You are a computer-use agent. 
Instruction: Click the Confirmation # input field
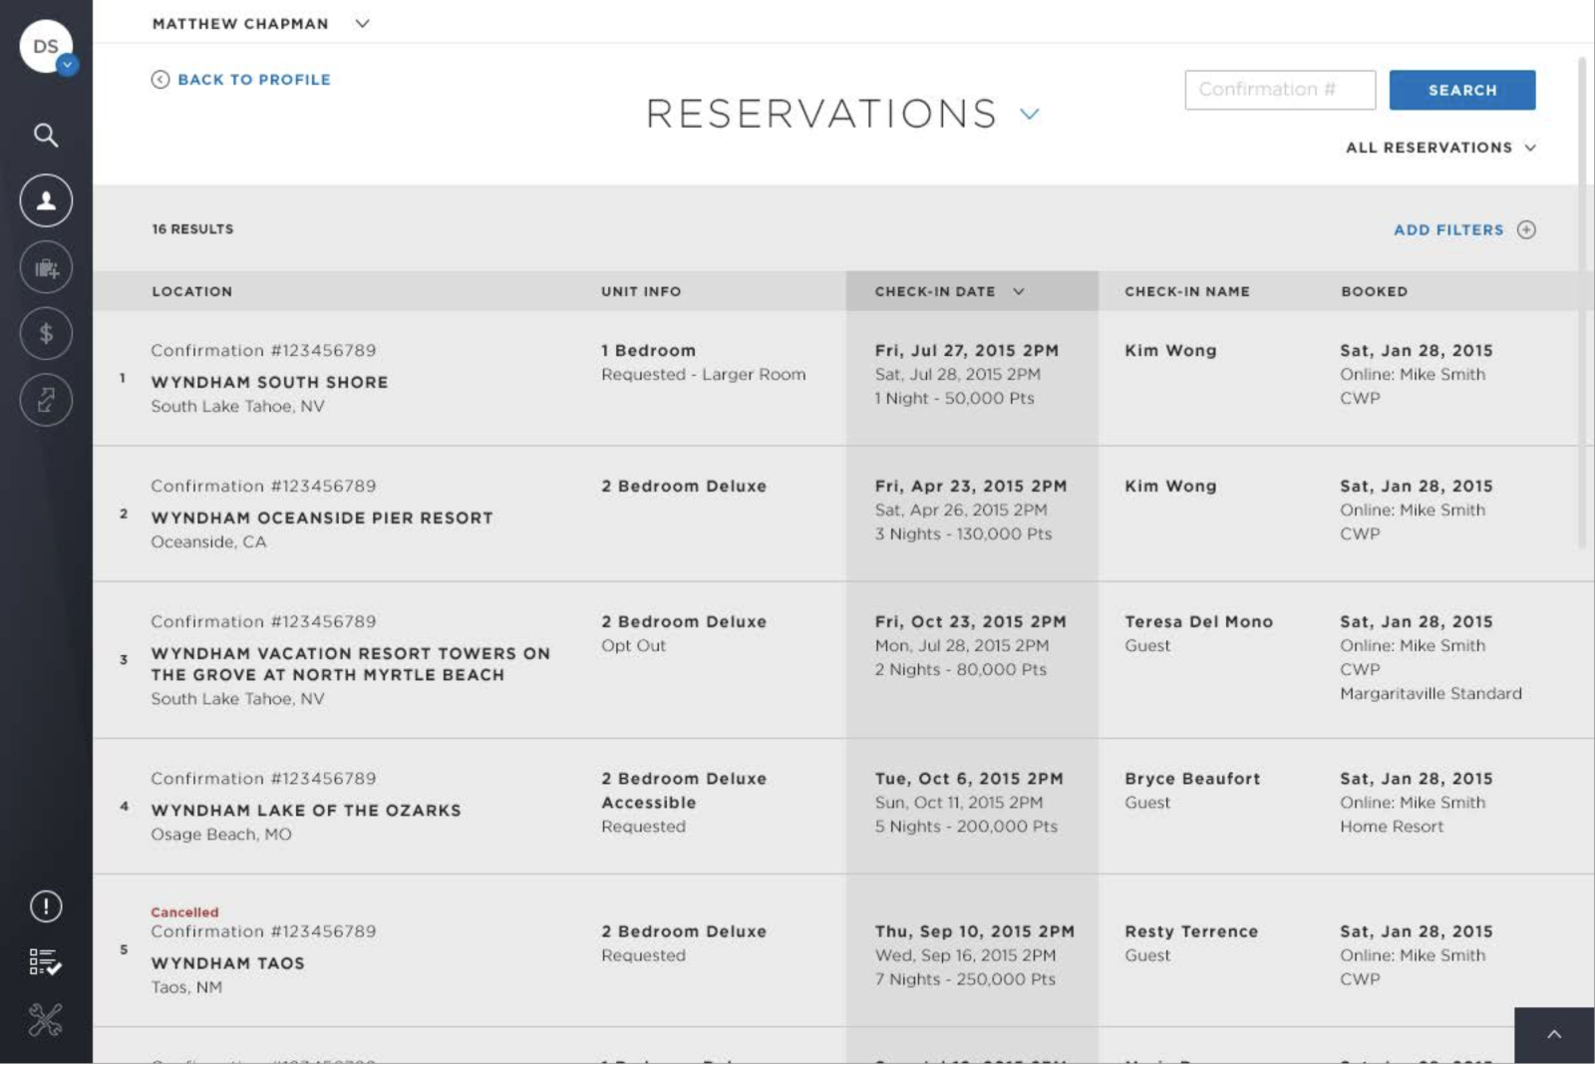coord(1279,90)
